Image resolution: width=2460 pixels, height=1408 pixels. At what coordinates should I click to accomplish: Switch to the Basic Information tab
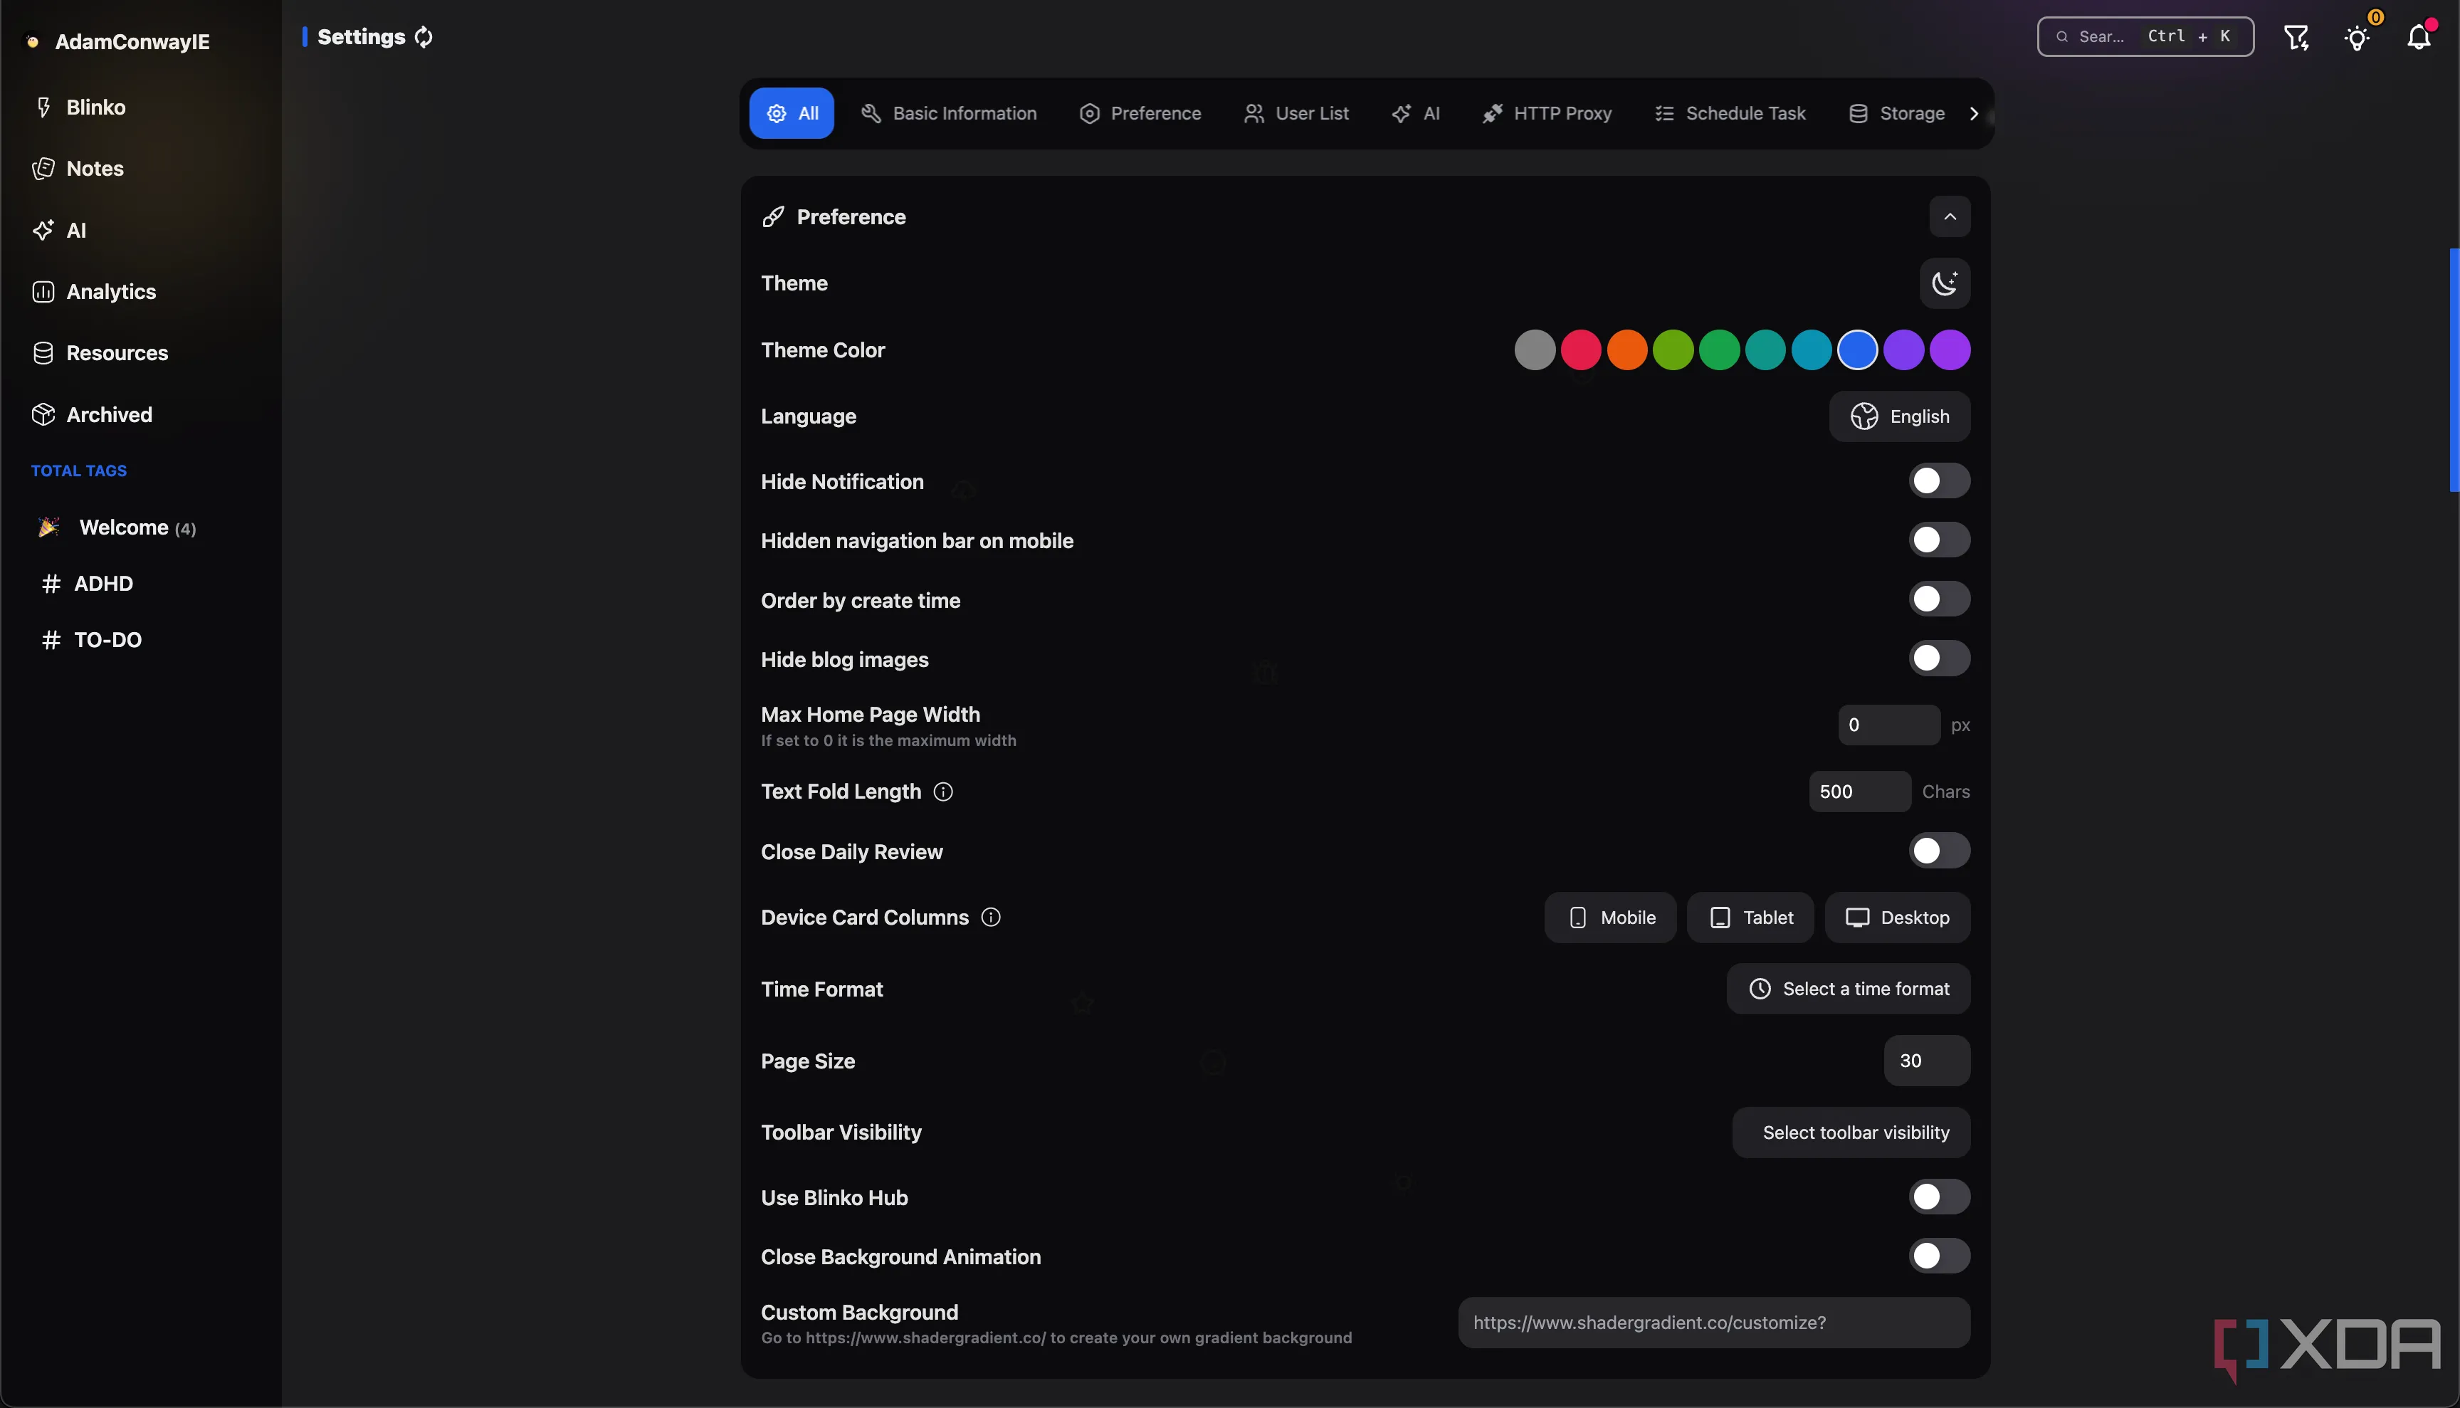click(949, 114)
